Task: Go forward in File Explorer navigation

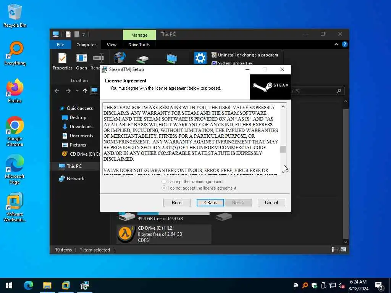Action: point(68,91)
